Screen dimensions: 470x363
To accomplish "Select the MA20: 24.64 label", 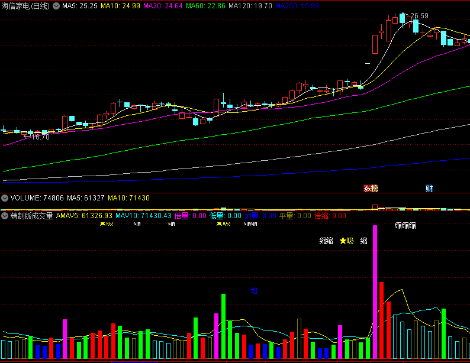I will click(163, 6).
